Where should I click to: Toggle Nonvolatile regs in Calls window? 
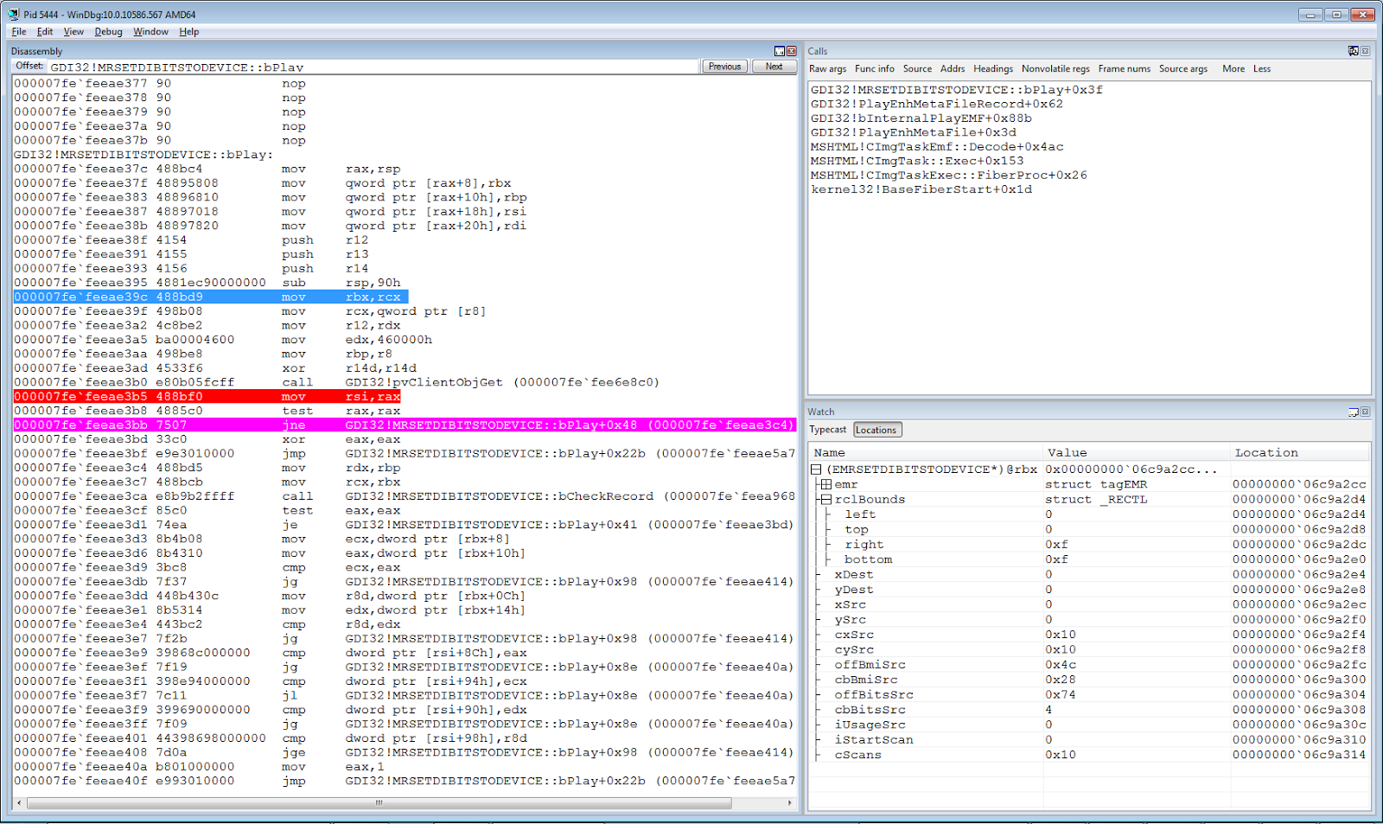tap(1055, 69)
